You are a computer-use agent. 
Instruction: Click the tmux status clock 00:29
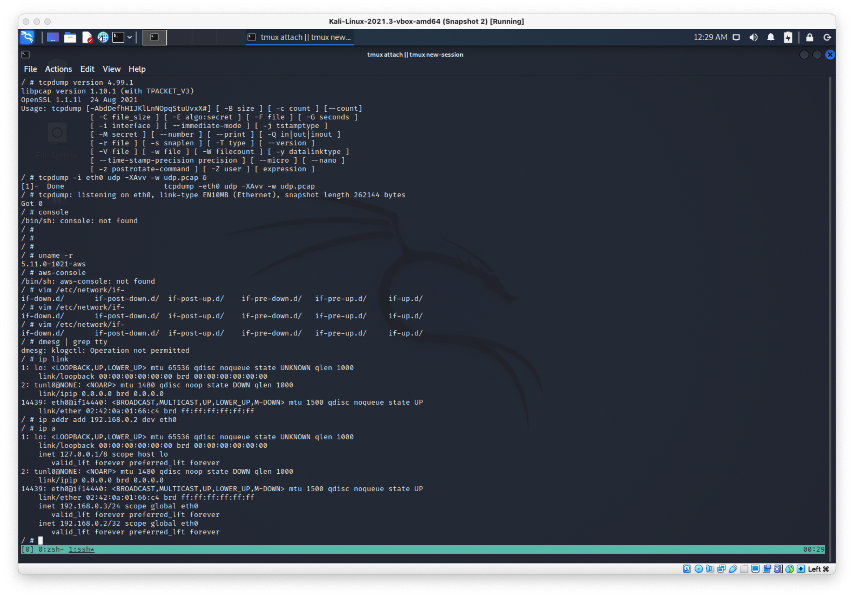coord(813,549)
